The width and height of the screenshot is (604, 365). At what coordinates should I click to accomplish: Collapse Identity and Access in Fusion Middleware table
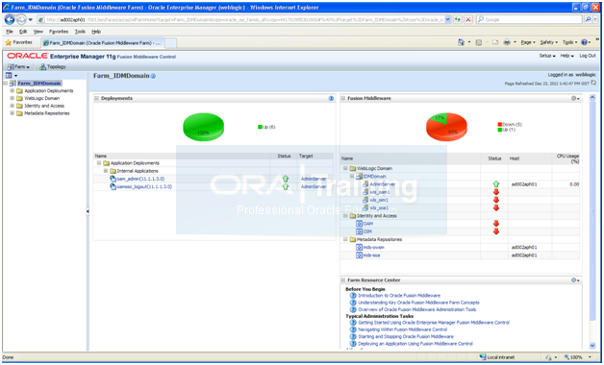tap(345, 216)
